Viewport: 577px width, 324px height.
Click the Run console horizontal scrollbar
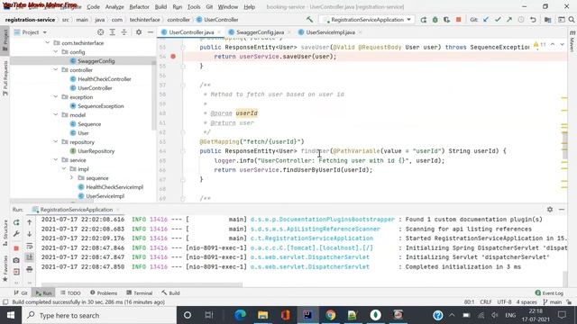pyautogui.click(x=142, y=284)
